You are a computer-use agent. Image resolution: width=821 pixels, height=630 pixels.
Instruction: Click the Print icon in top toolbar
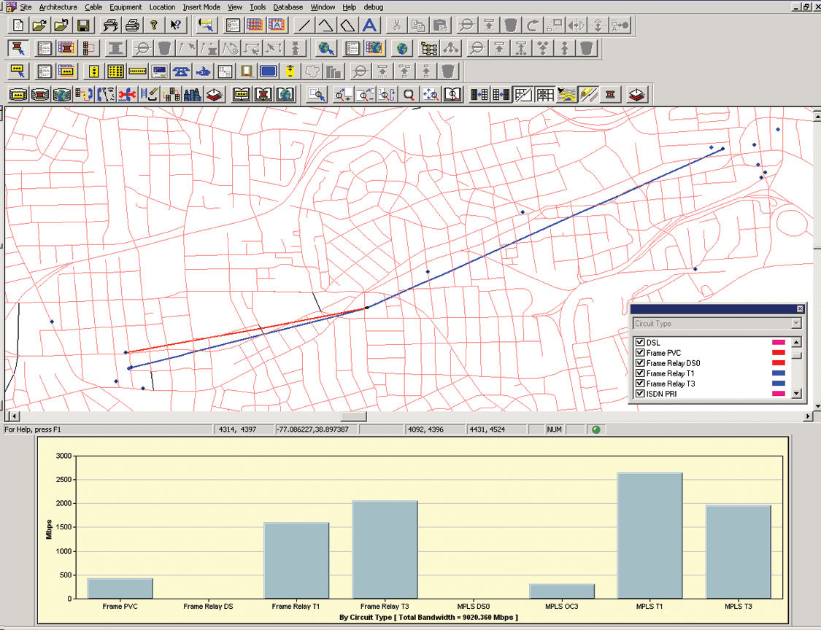click(132, 26)
